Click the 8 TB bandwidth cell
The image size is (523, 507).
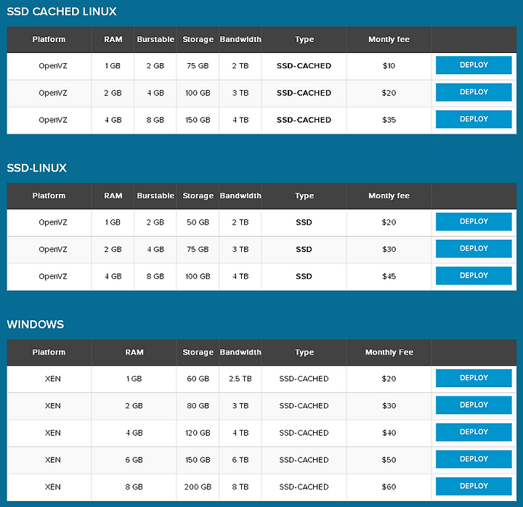click(240, 487)
